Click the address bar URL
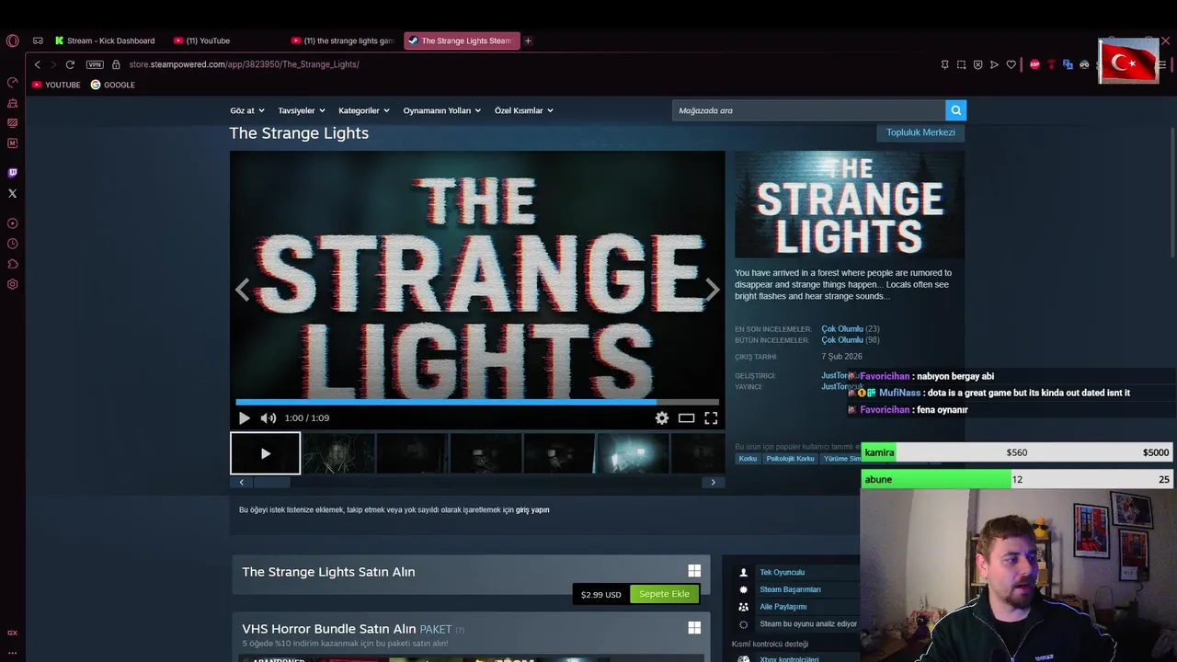Viewport: 1177px width, 662px height. click(244, 64)
